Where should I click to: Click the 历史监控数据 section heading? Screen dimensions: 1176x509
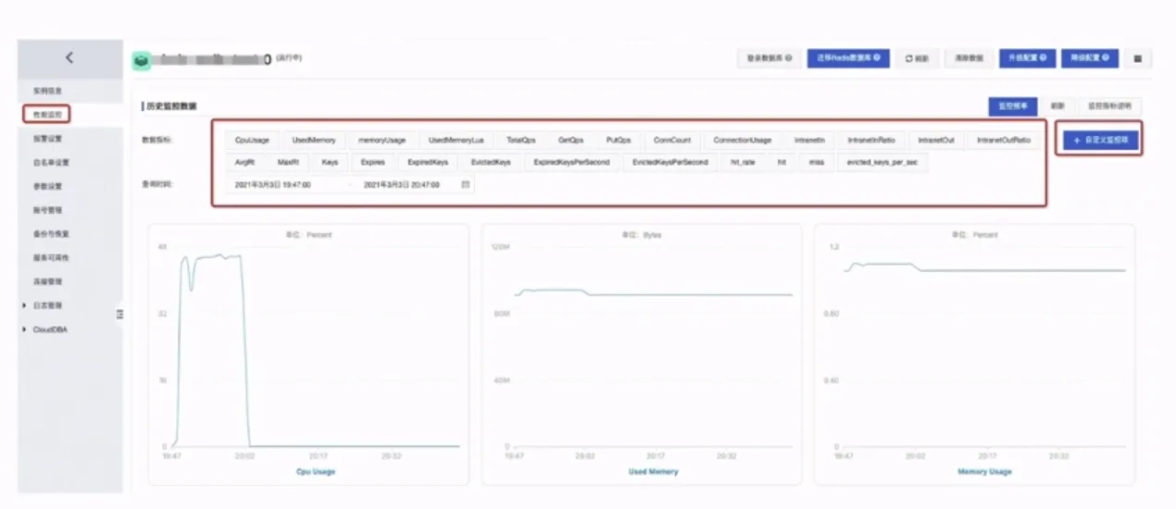pos(170,106)
